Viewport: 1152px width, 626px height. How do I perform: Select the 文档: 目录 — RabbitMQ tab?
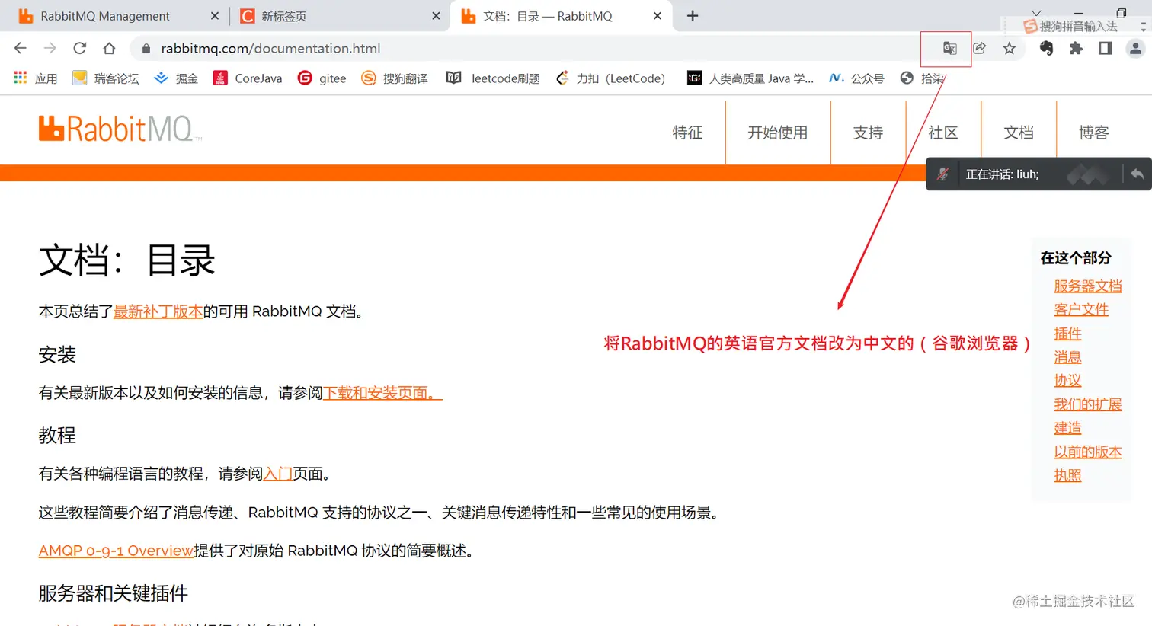[x=547, y=16]
